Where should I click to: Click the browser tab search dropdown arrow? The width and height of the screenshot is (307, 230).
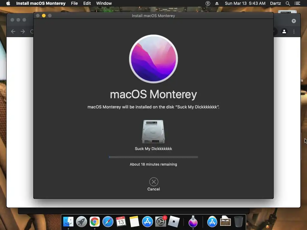point(294,21)
